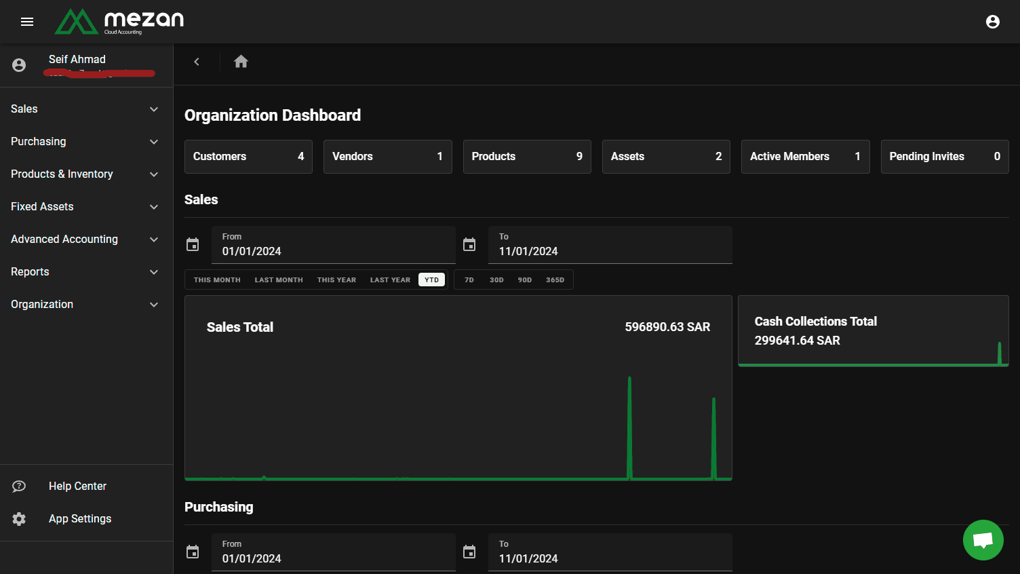Edit the Sales From date field
The image size is (1020, 574).
coord(334,245)
